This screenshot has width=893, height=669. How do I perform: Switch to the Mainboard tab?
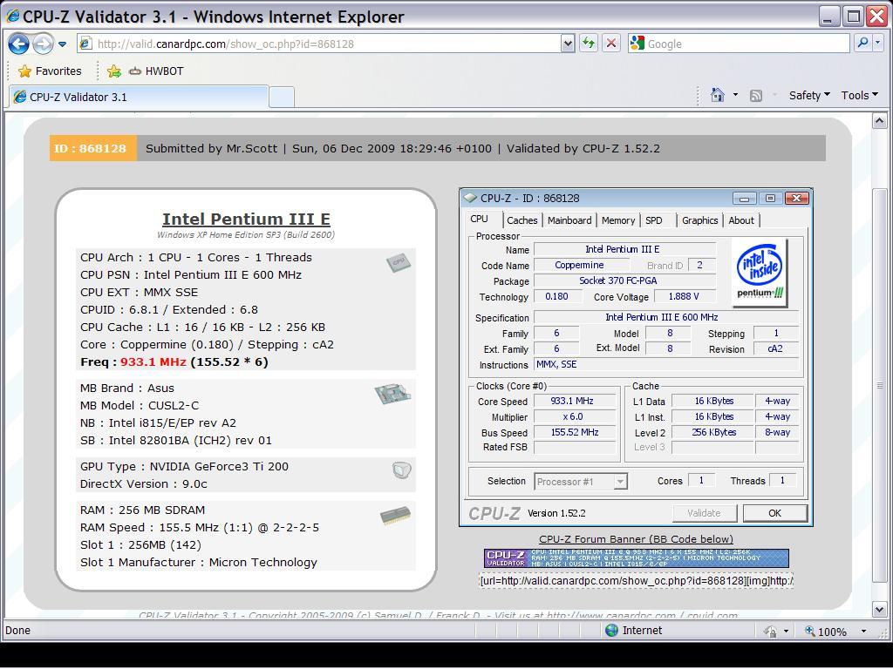569,220
